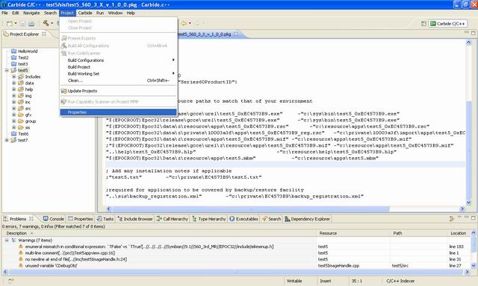Expand the gfx folder node
Viewport: 478px width, 286px height.
pyautogui.click(x=13, y=115)
